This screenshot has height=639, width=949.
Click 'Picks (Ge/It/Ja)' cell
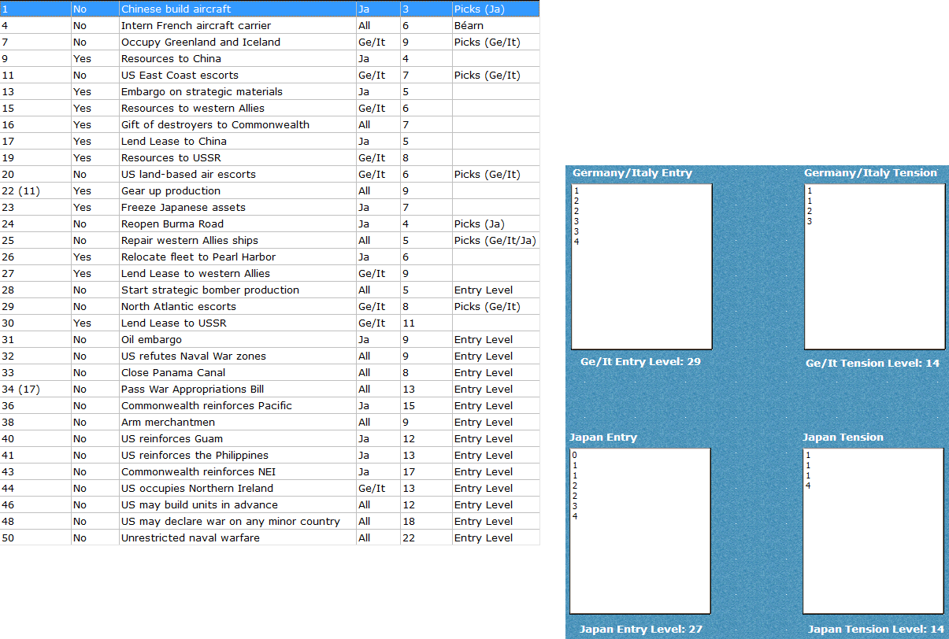[x=496, y=240]
